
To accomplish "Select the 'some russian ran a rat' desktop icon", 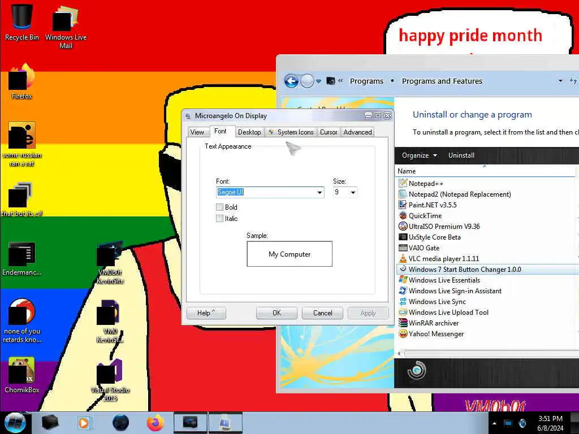I will point(22,145).
